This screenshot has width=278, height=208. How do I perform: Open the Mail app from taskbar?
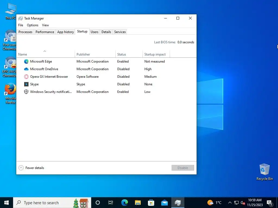click(x=164, y=203)
